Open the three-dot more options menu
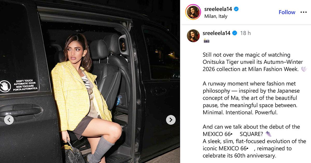The width and height of the screenshot is (311, 163). [x=303, y=12]
